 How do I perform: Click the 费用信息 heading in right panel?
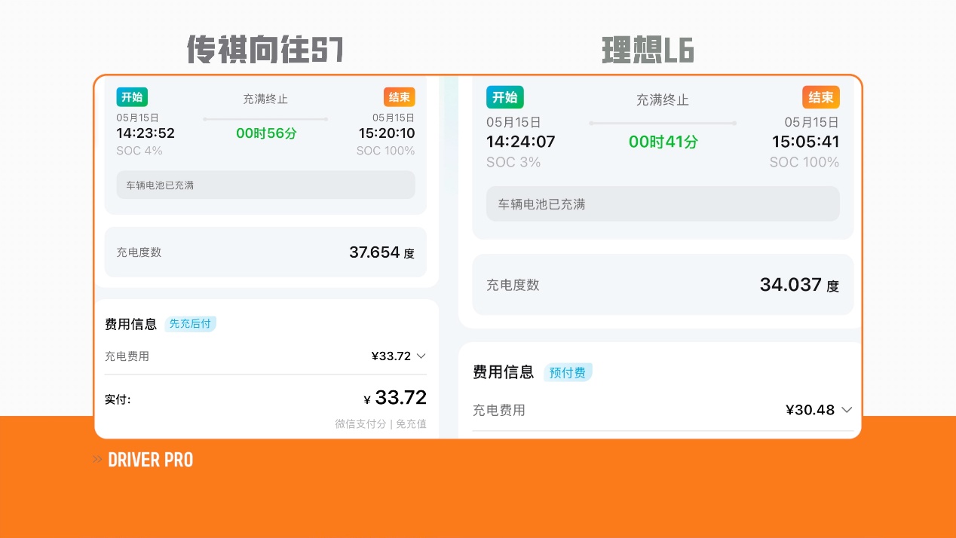coord(503,372)
